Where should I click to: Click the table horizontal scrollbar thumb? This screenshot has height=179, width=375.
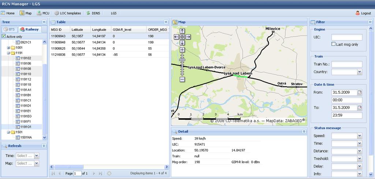(x=69, y=167)
